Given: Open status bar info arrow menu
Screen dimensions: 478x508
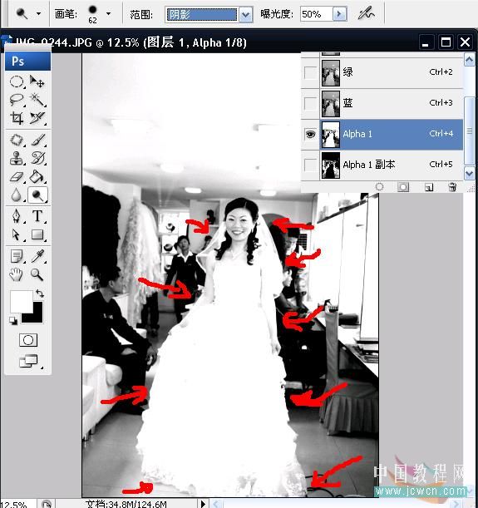Looking at the screenshot, I should click(x=203, y=504).
